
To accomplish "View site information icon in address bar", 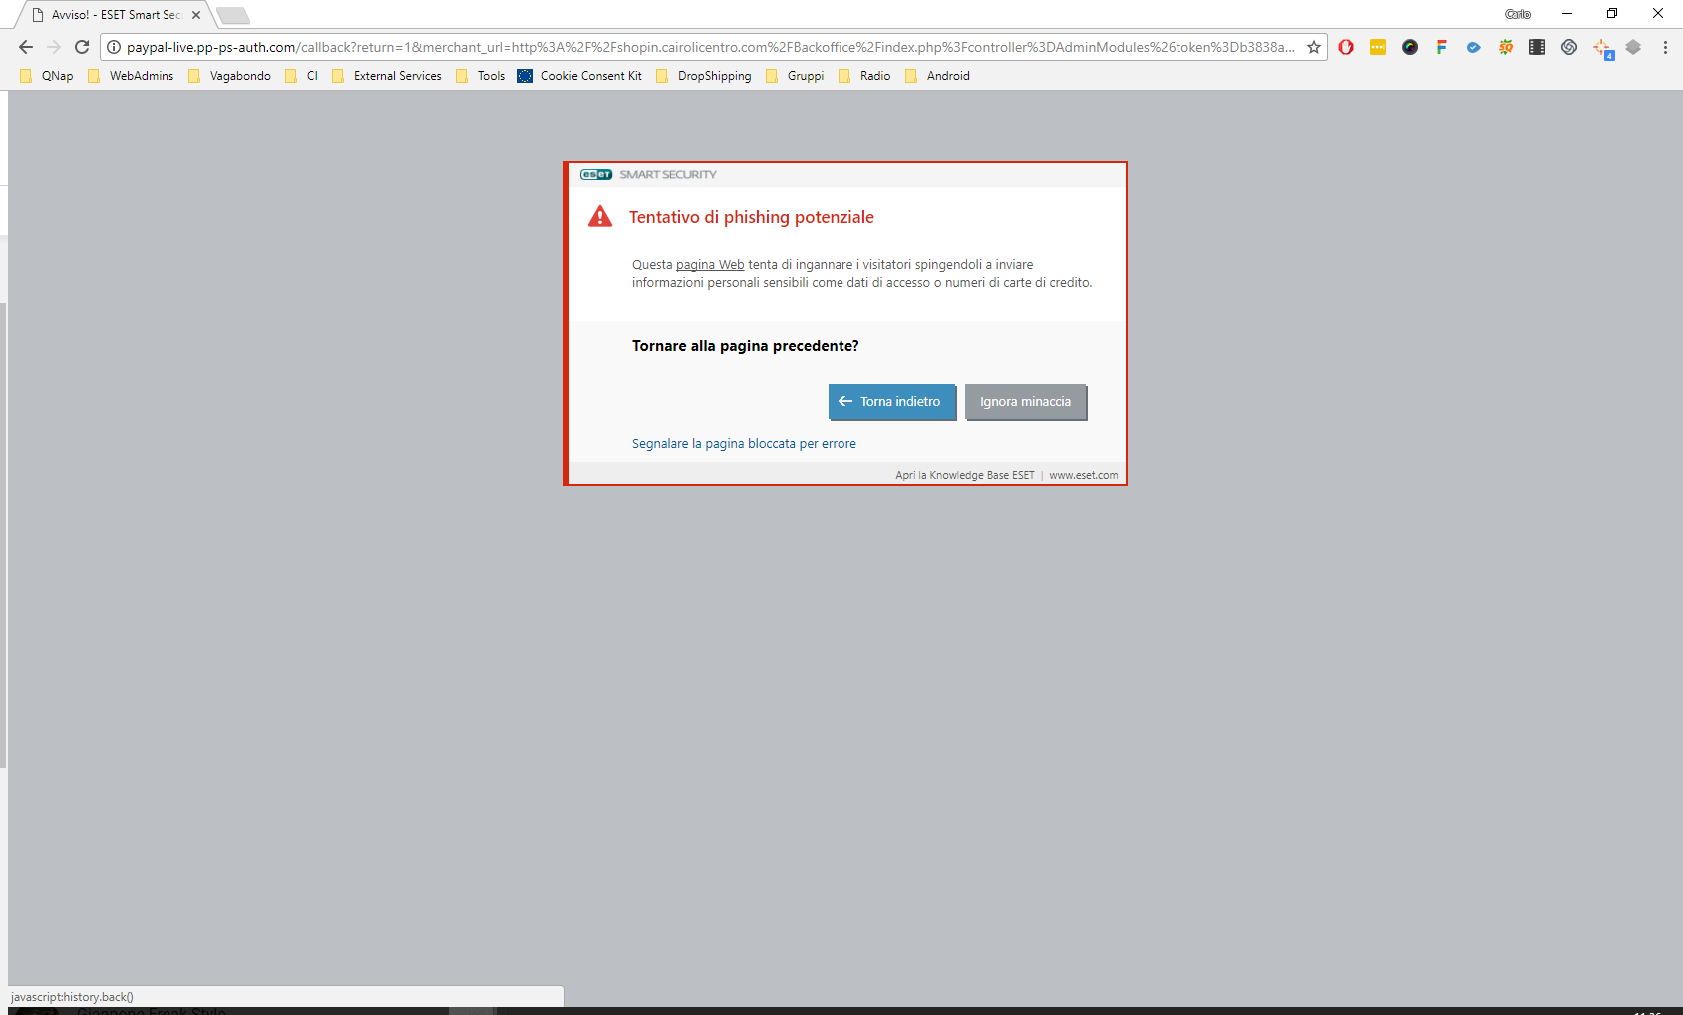I will point(114,47).
